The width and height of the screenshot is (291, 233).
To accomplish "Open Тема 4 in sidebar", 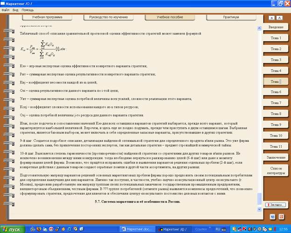I will point(276,71).
